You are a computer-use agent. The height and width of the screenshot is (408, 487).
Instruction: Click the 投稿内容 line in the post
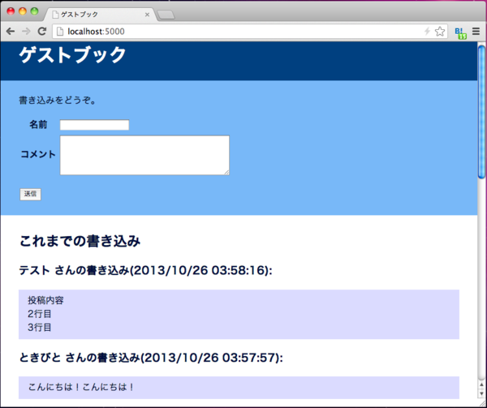point(45,300)
